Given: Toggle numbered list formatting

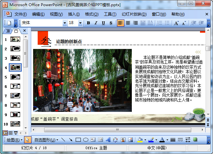Looking at the screenshot, I should (x=160, y=23).
